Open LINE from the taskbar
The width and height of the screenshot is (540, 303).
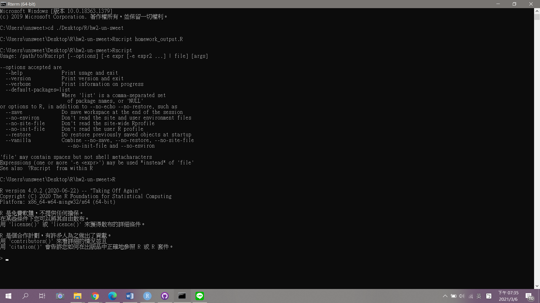(x=200, y=296)
